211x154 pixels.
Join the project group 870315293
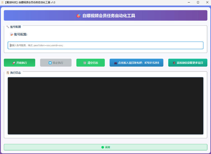136,63
